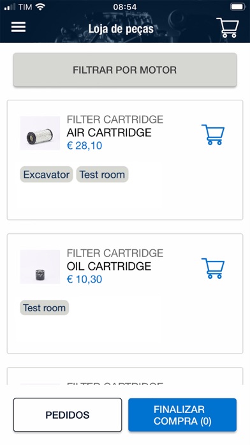Add OIL CARTRIDGE to cart
Viewport: 250px width, 445px height.
[213, 268]
